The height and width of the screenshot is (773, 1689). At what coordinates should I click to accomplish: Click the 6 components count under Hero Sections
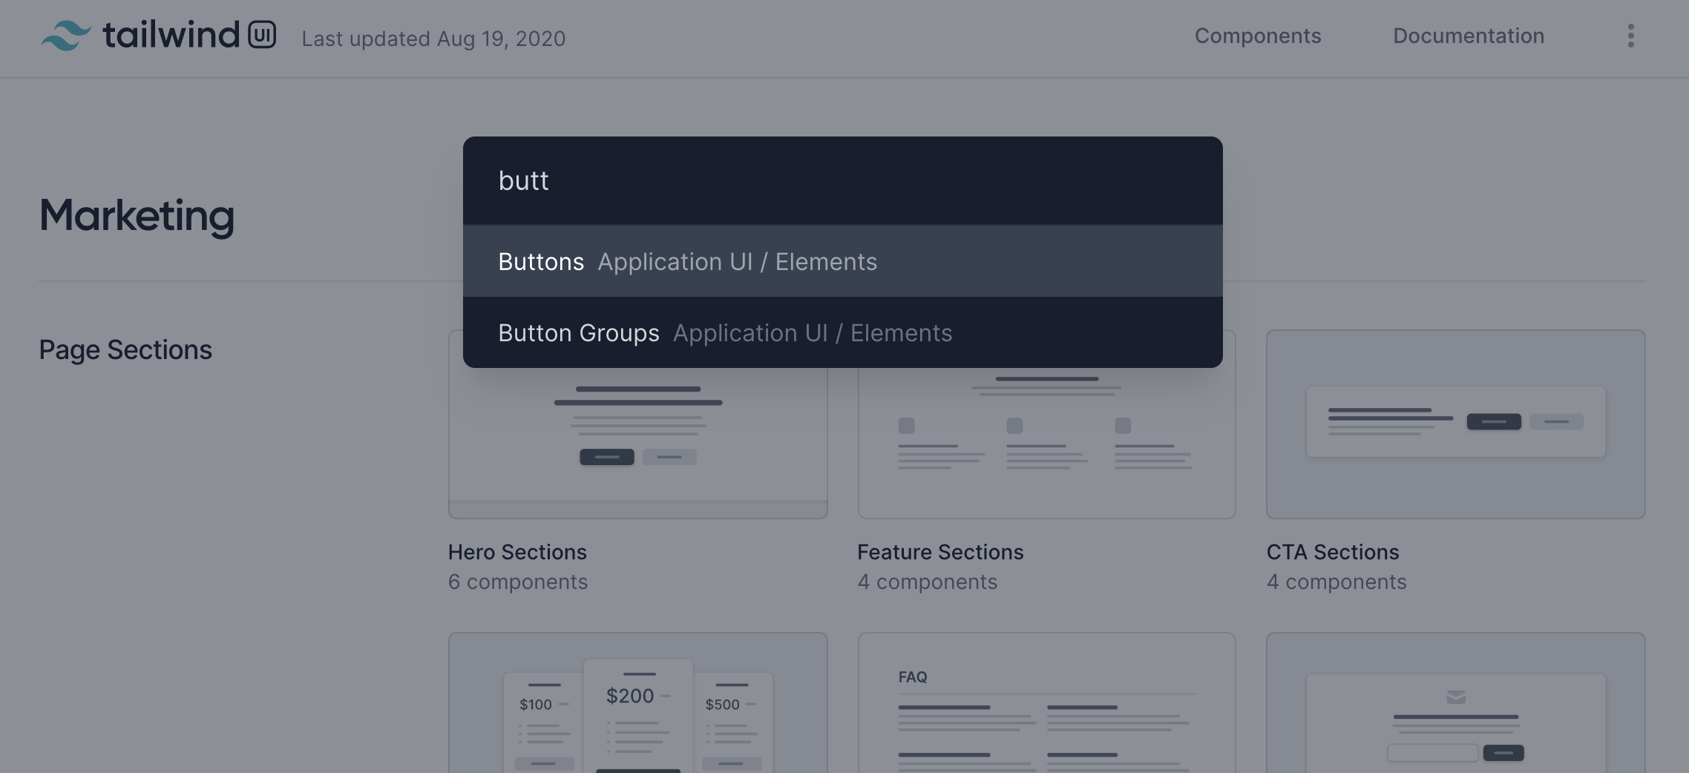517,582
